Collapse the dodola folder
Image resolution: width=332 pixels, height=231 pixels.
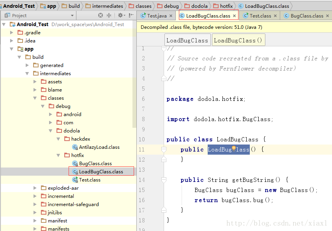pyautogui.click(x=51, y=131)
